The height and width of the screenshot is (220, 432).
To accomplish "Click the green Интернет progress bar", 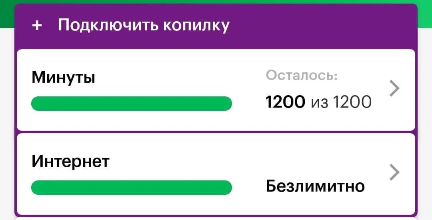I will pos(132,188).
